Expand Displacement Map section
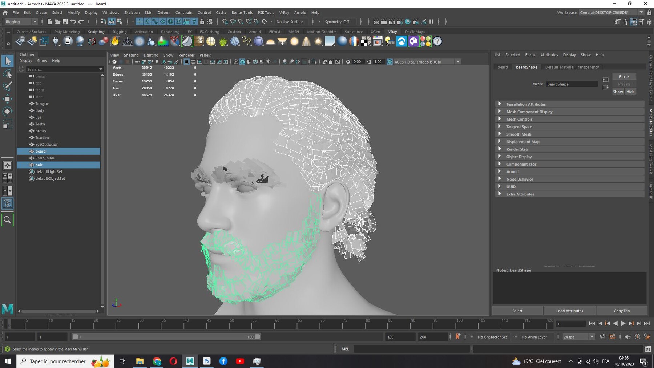This screenshot has height=368, width=654. tap(570, 142)
